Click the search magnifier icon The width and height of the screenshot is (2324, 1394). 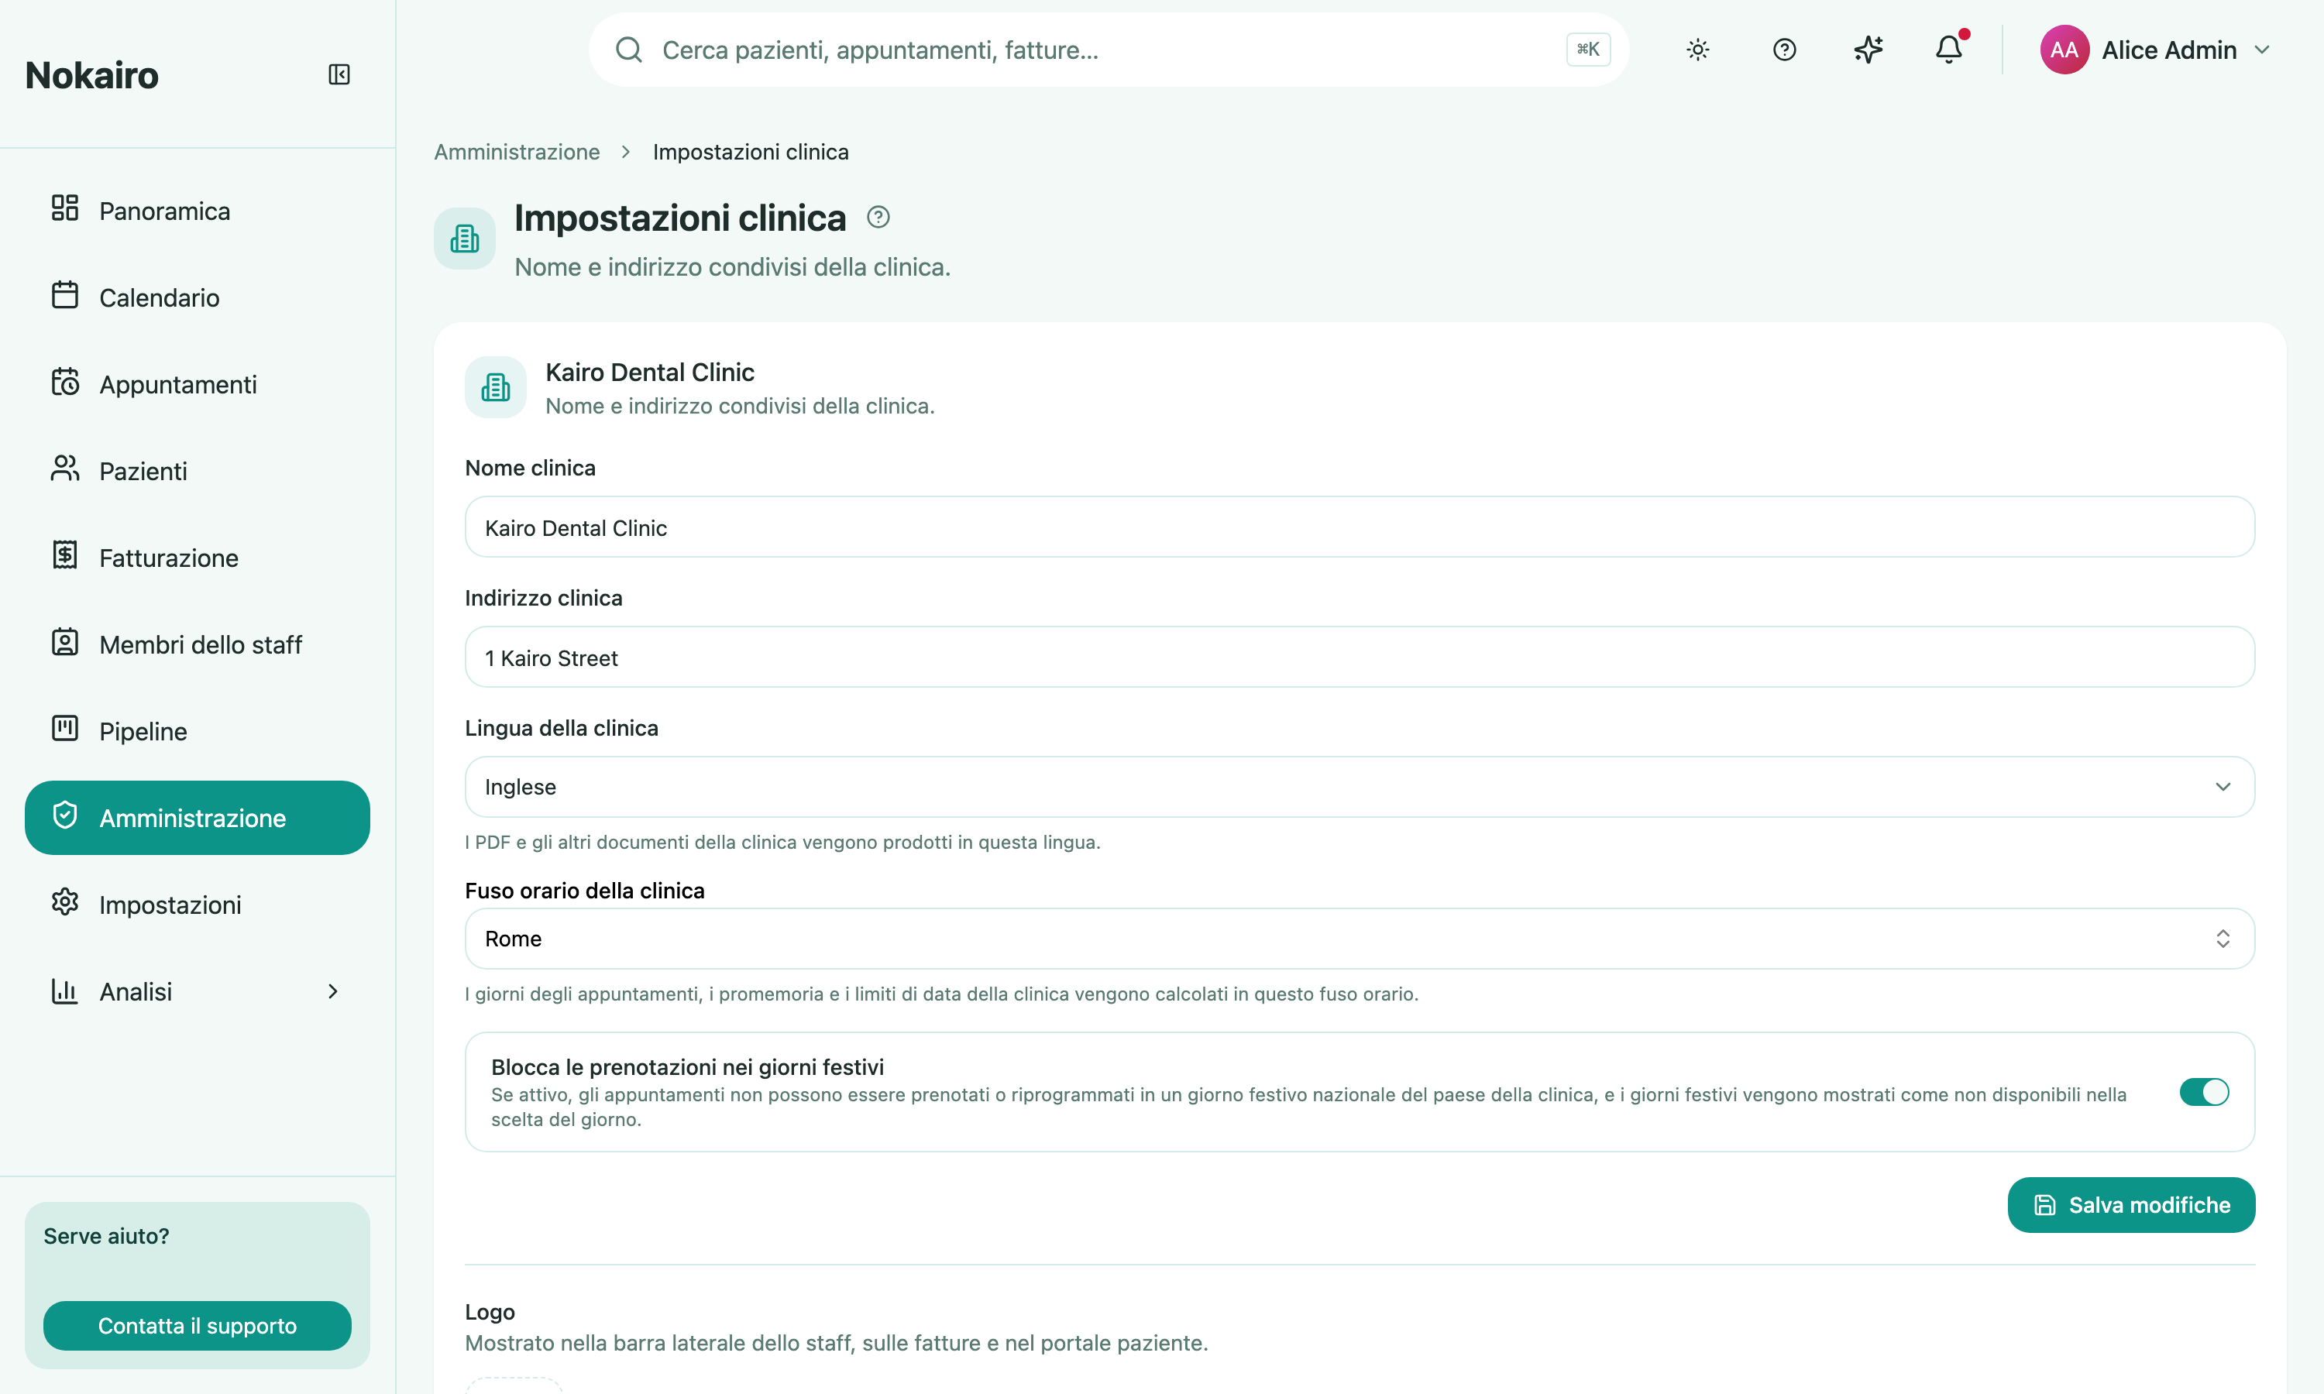628,50
